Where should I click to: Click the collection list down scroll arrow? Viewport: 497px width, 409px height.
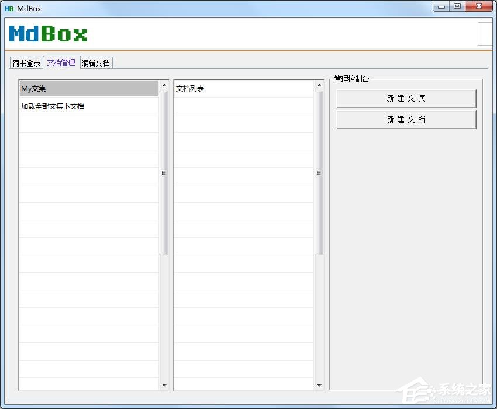[164, 385]
